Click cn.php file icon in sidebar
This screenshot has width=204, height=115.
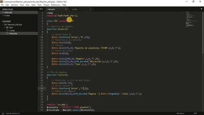pyautogui.click(x=7, y=30)
